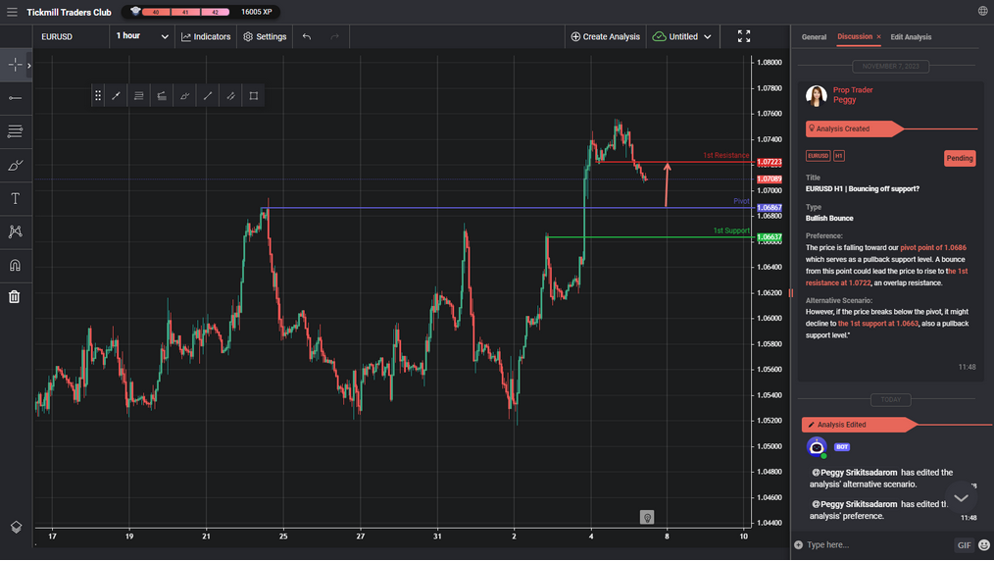The height and width of the screenshot is (561, 994).
Task: Click the bot avatar in discussion
Action: pos(817,447)
